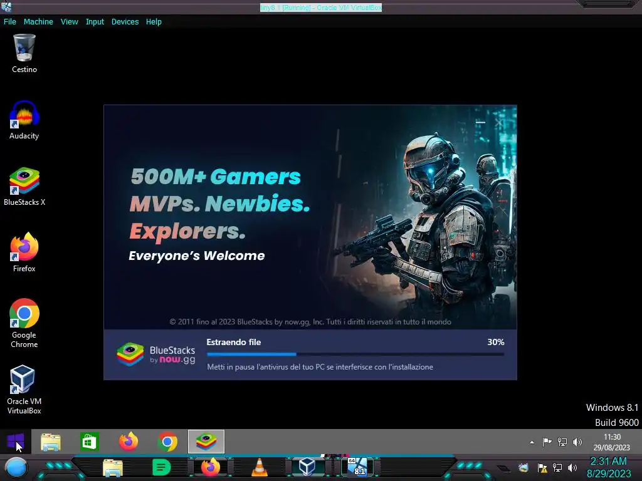Open the green notes app in host taskbar
Viewport: 642px width, 481px height.
[161, 467]
